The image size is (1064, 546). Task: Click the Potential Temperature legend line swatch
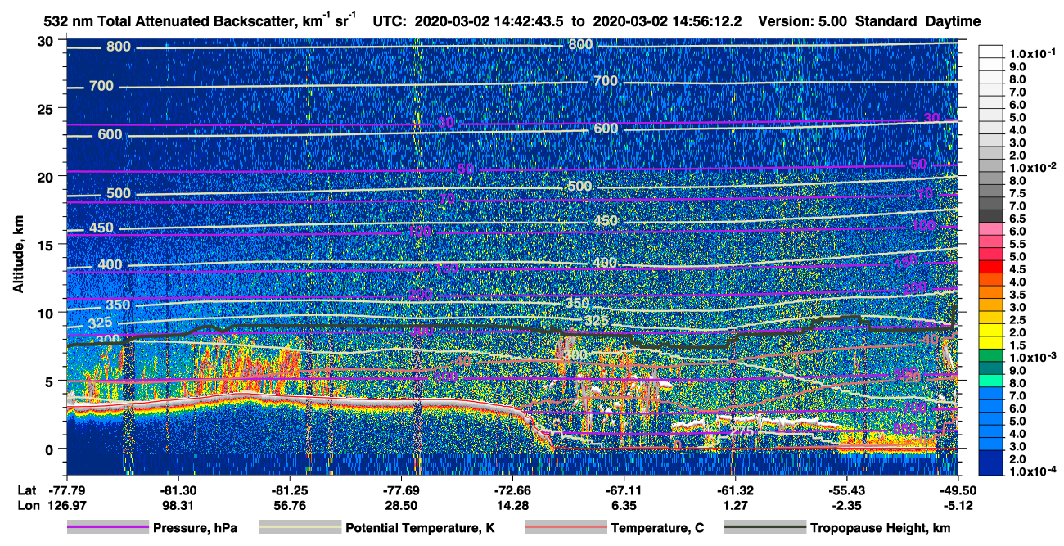point(300,528)
